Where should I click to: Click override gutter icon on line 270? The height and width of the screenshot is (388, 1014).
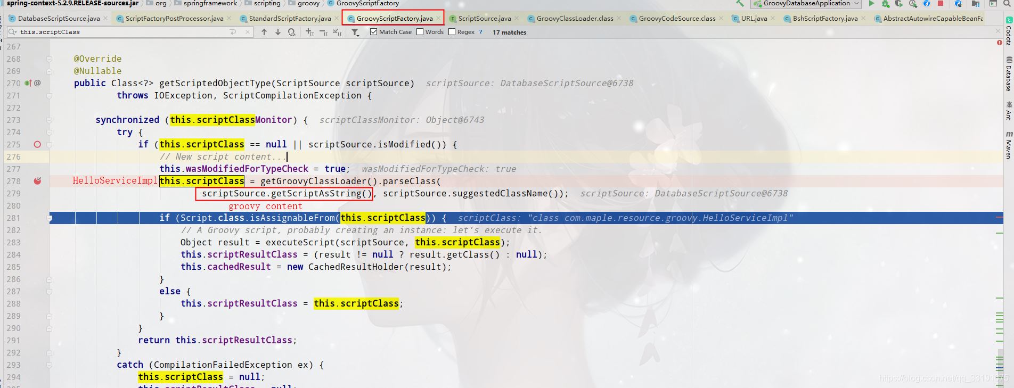[28, 83]
